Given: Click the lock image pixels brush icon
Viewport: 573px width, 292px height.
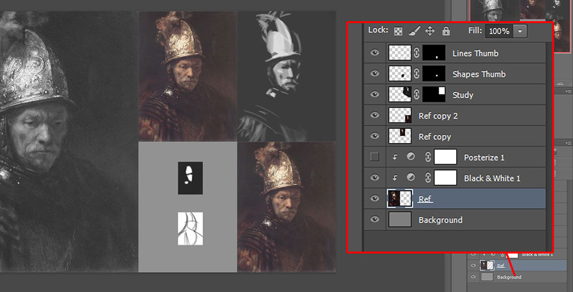Looking at the screenshot, I should (414, 31).
